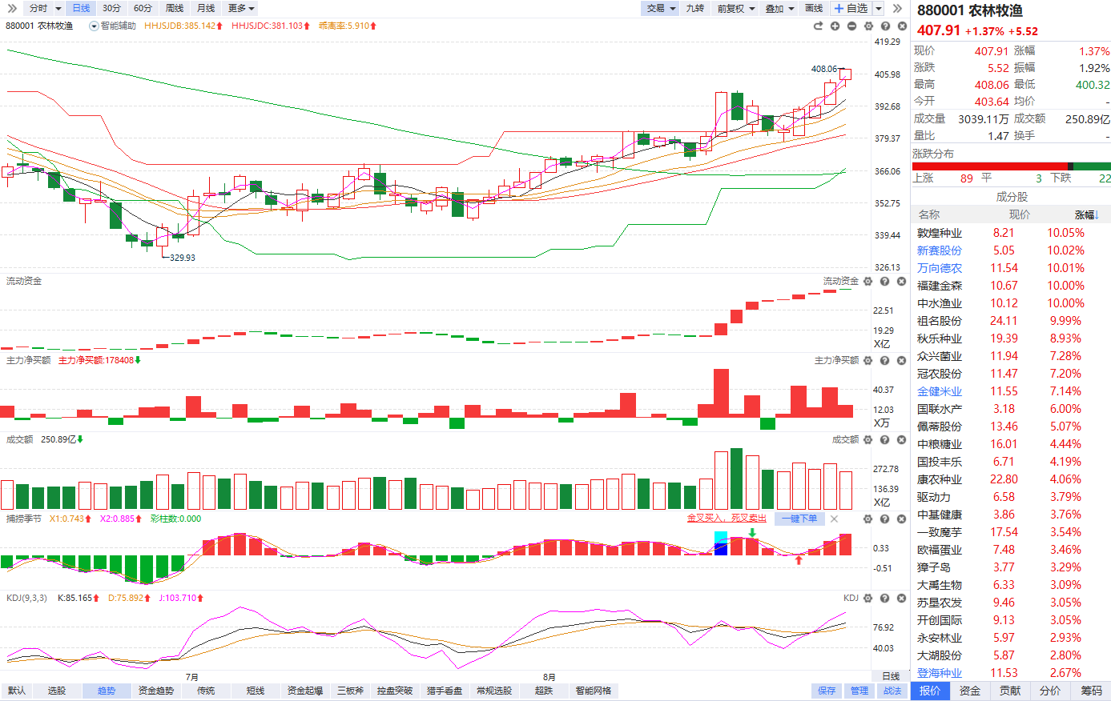Open the 更多 period dropdown
The image size is (1111, 701).
coord(241,8)
